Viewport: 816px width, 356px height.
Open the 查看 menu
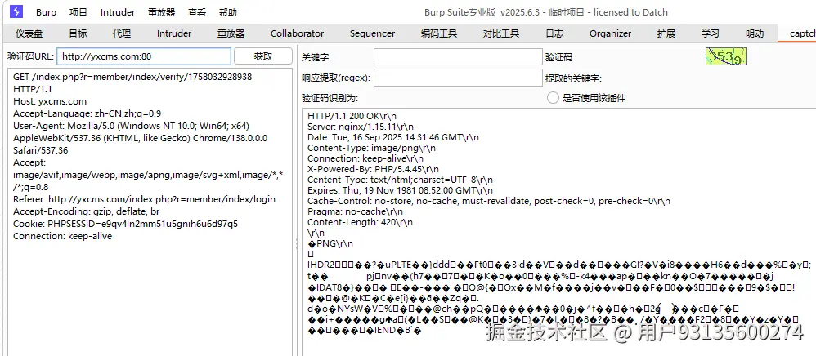pos(197,12)
